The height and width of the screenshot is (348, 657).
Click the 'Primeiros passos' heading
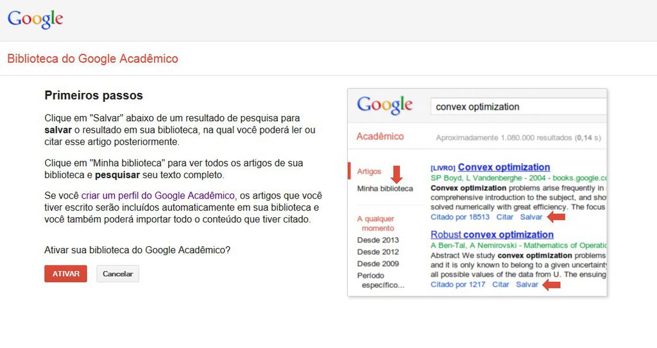point(94,95)
